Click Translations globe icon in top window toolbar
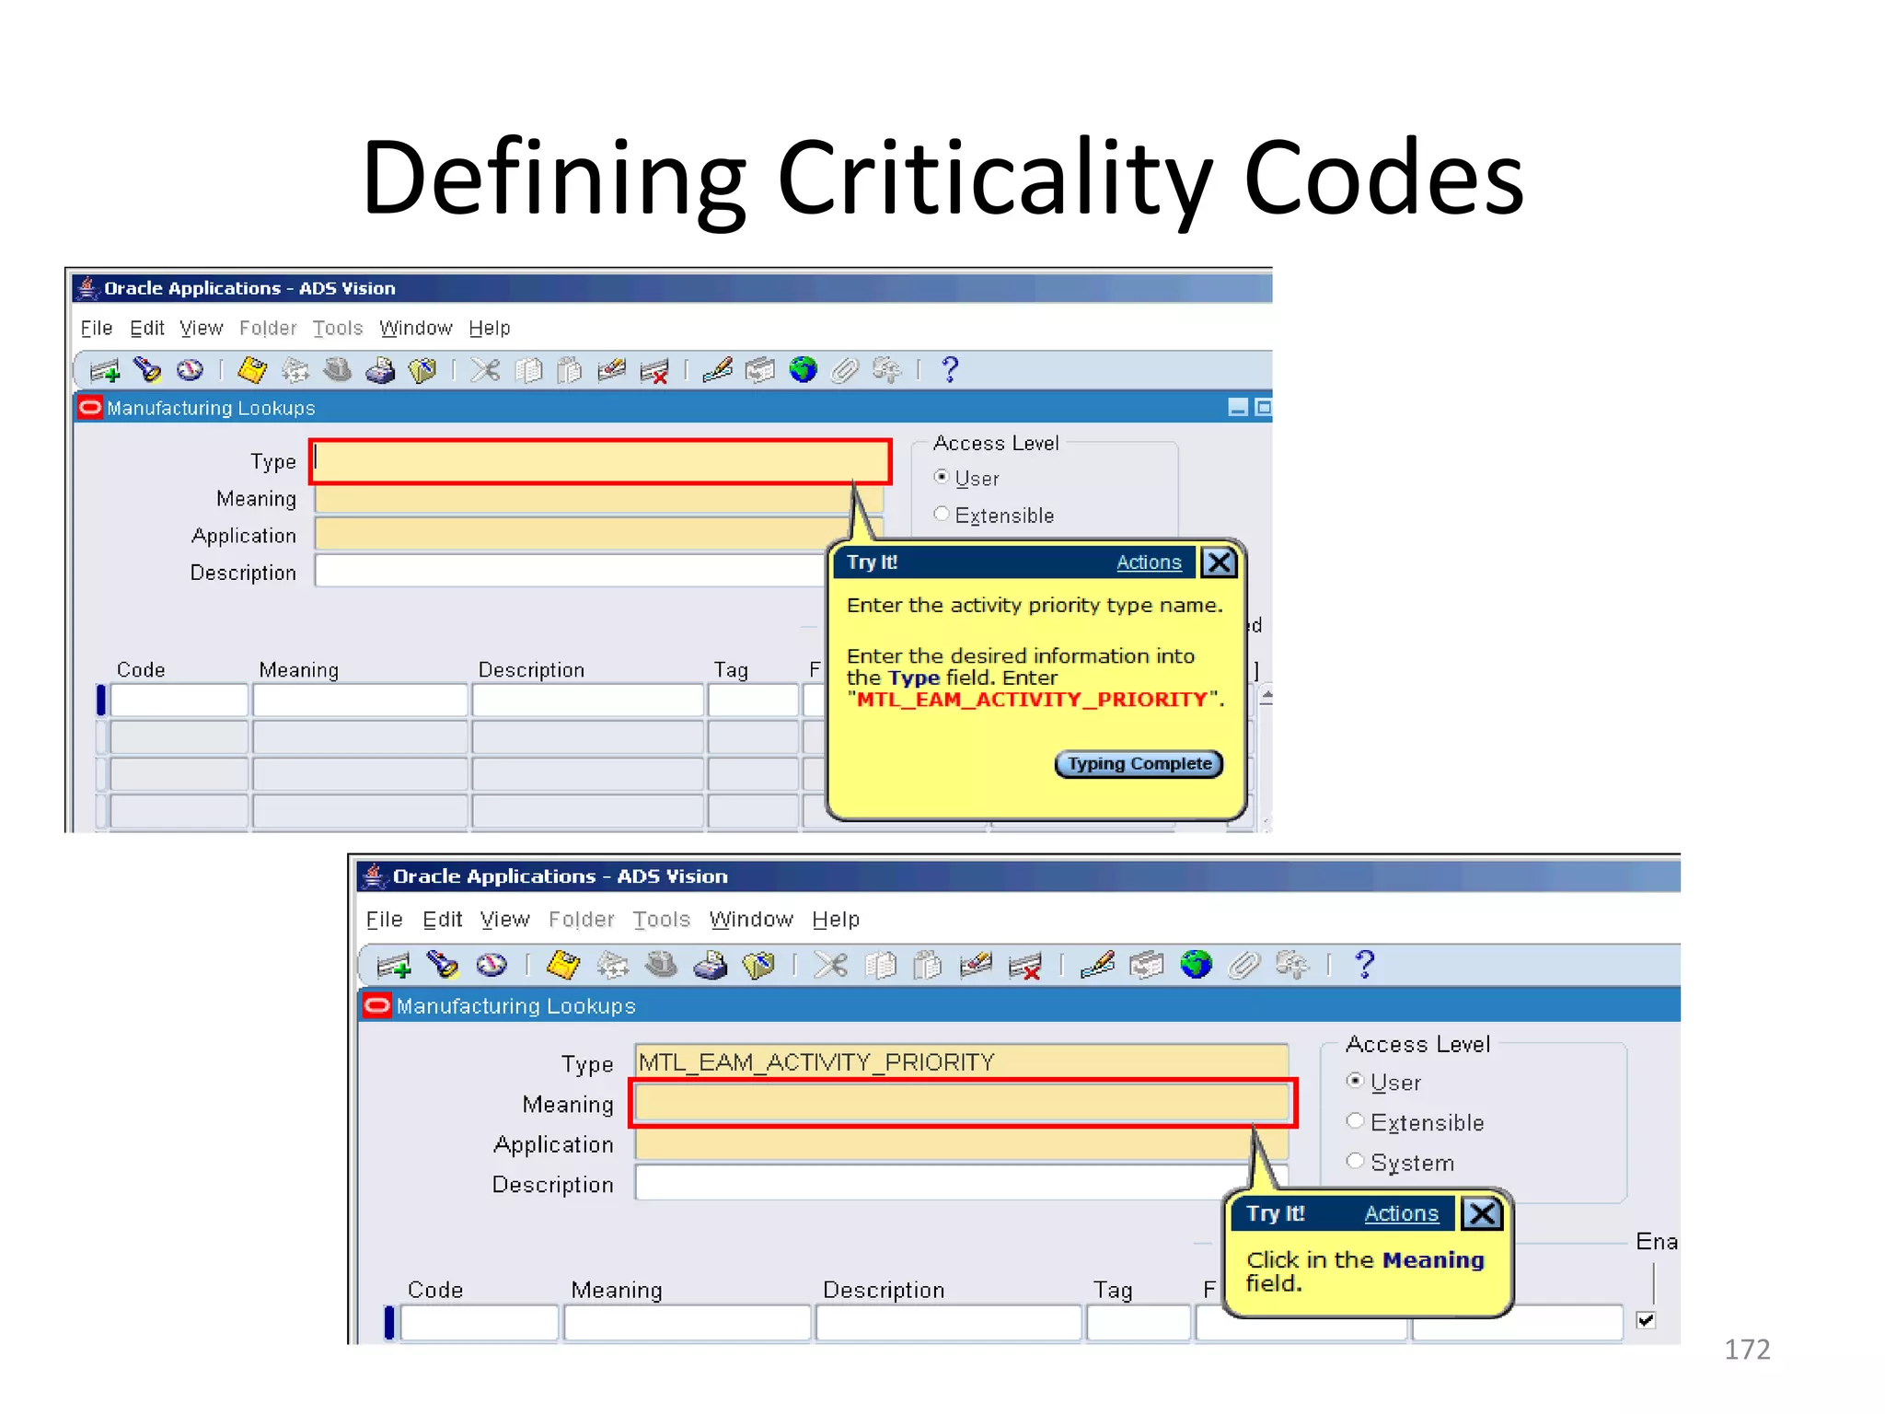 [803, 370]
